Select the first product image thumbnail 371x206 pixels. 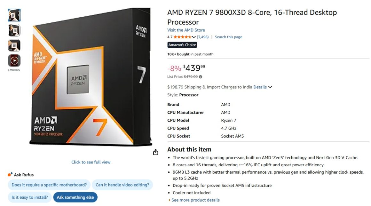(14, 15)
